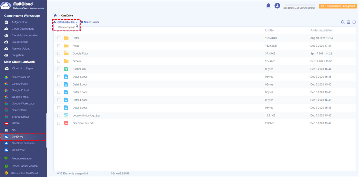Check the Google Fotos folder checkbox

[x=59, y=53]
